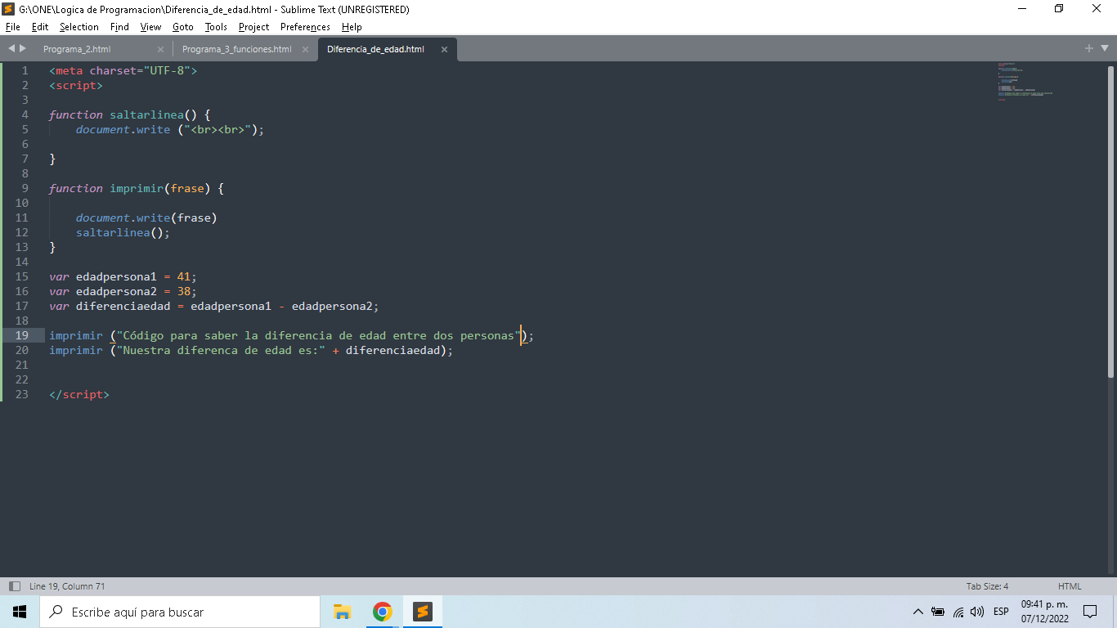Open File Explorer from the taskbar
Image resolution: width=1117 pixels, height=628 pixels.
point(343,612)
